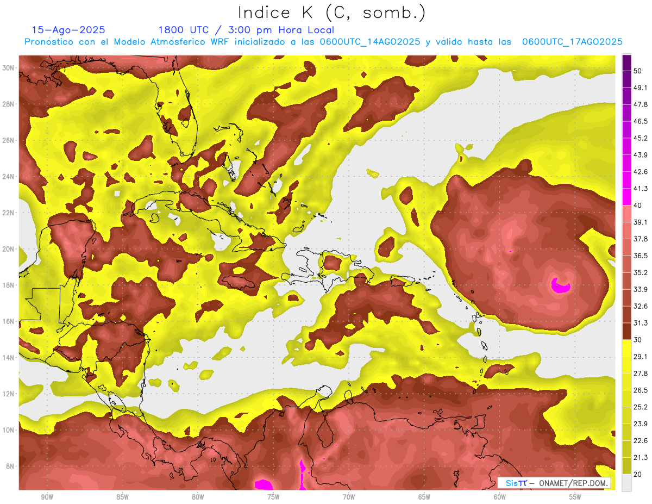Click the '21.3' value on the color scale
The height and width of the screenshot is (504, 652).
[640, 458]
